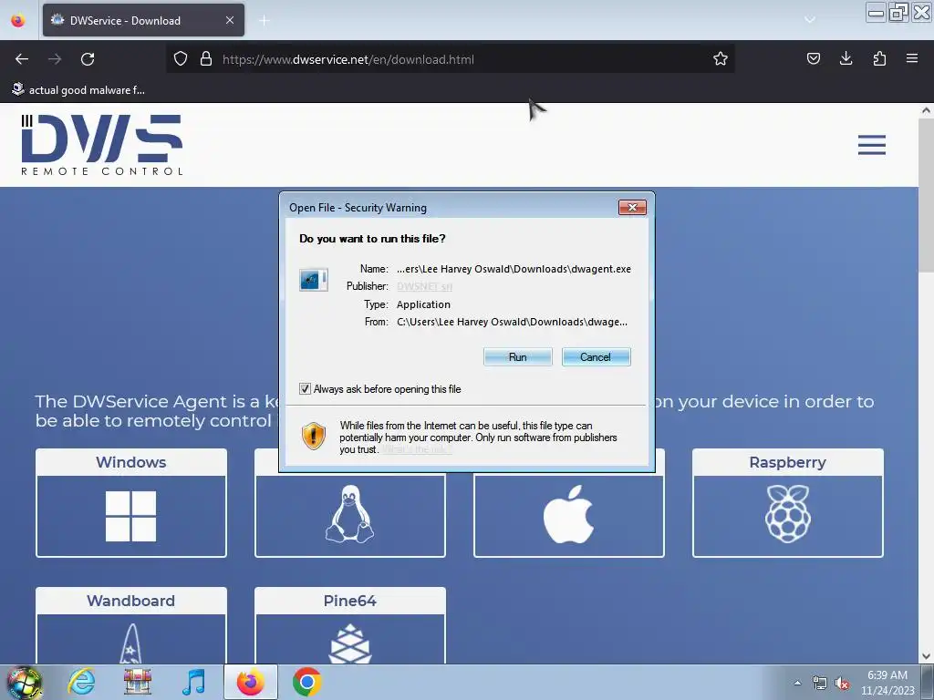Click the DWS Remote Control logo
This screenshot has width=934, height=700.
pos(101,145)
